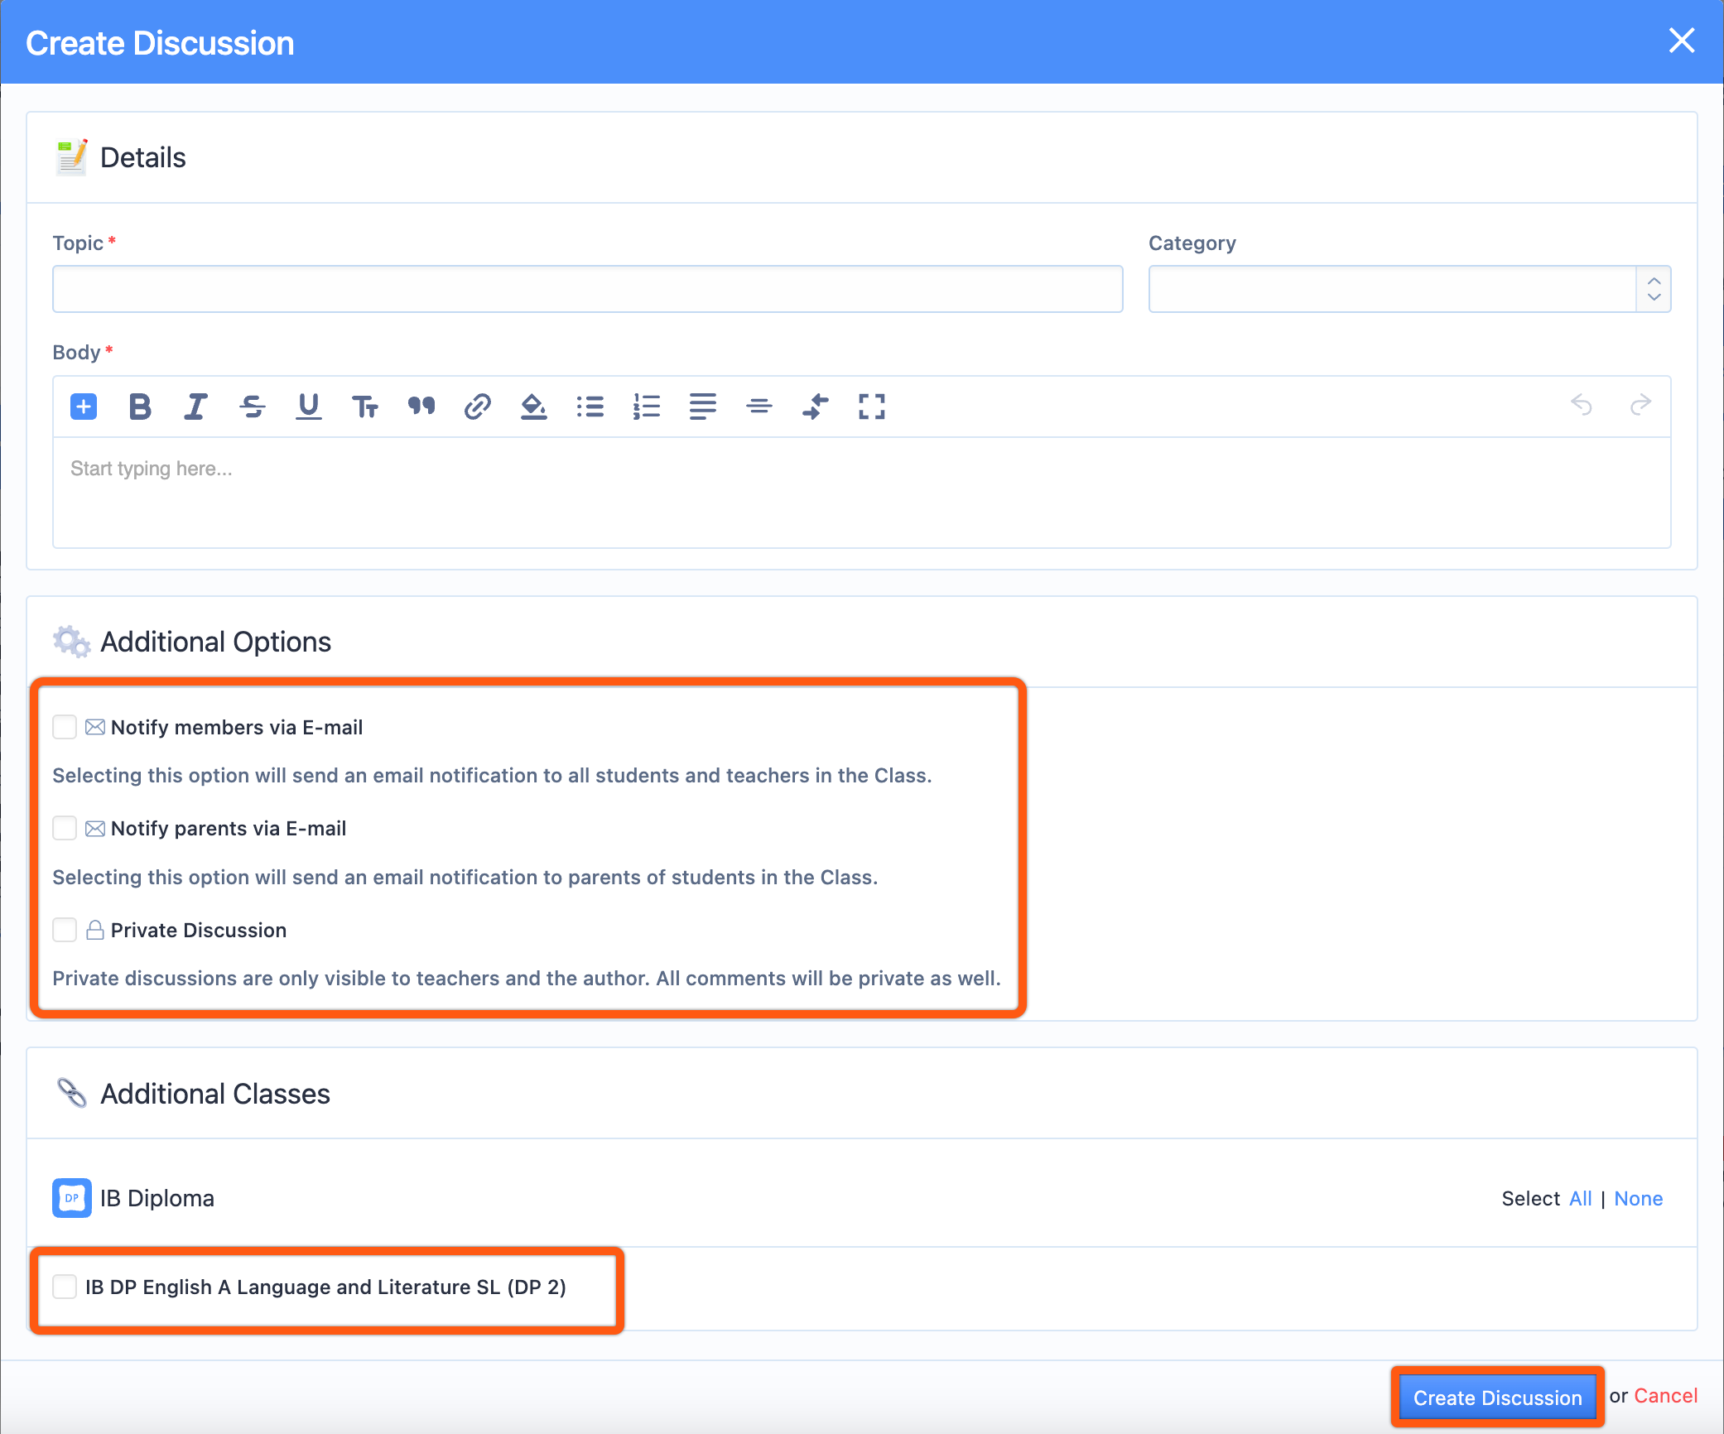1724x1434 pixels.
Task: Click the Create Discussion button
Action: pos(1497,1398)
